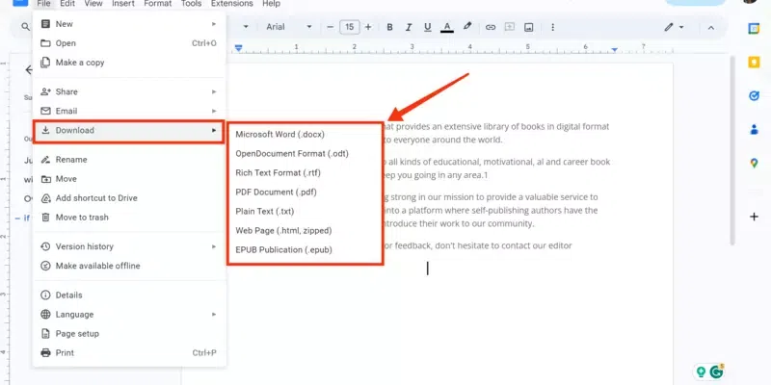The width and height of the screenshot is (771, 385).
Task: Open the Arial font dropdown
Action: point(289,27)
